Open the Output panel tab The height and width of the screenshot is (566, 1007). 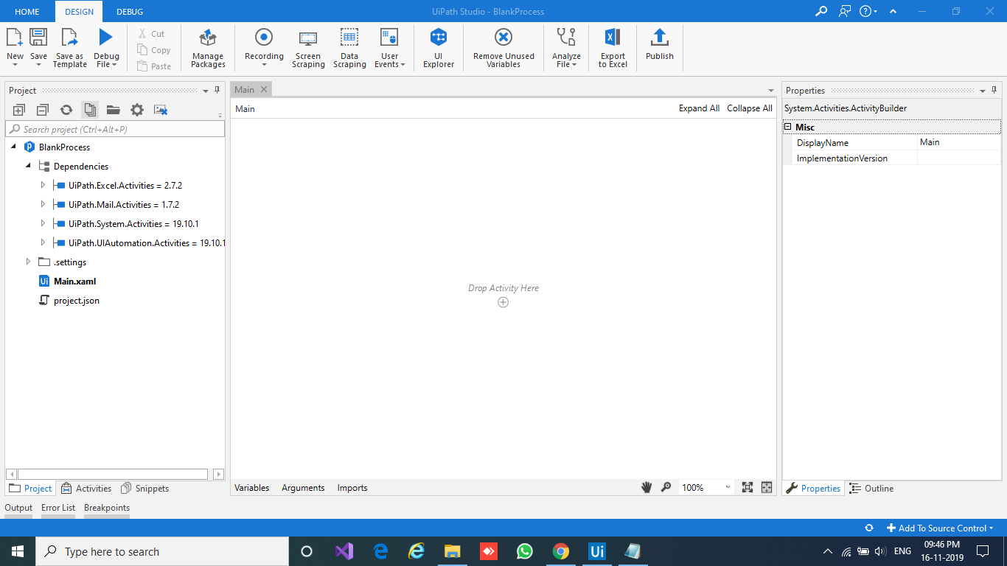click(x=18, y=508)
